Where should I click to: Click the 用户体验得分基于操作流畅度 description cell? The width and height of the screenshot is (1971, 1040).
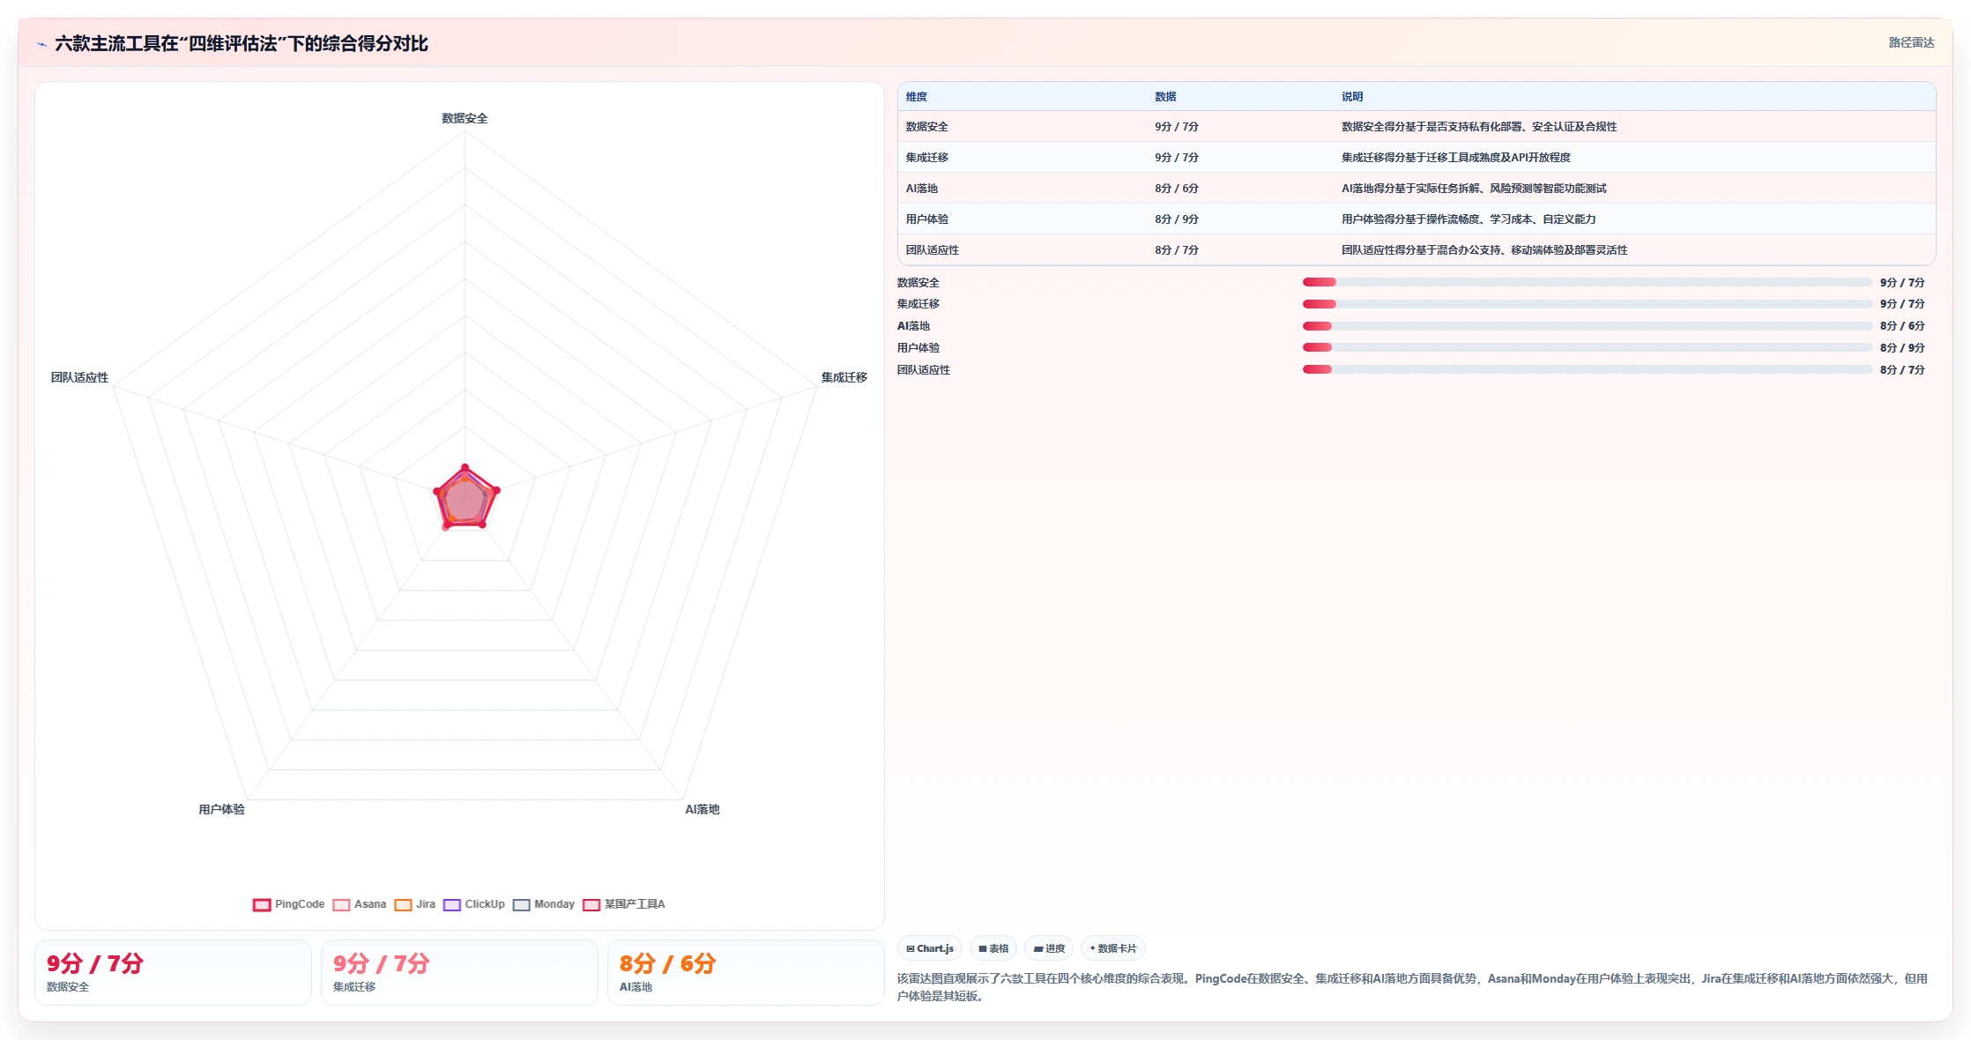point(1468,219)
